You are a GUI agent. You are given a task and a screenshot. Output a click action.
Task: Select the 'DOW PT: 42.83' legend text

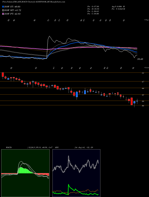click(x=12, y=14)
